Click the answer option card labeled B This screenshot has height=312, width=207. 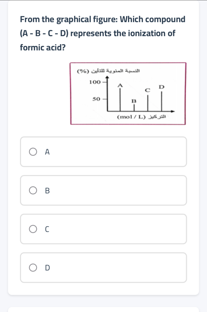(103, 190)
